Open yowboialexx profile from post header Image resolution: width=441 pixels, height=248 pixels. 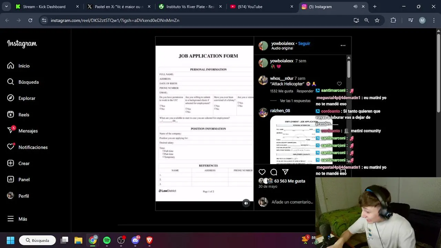coord(283,43)
